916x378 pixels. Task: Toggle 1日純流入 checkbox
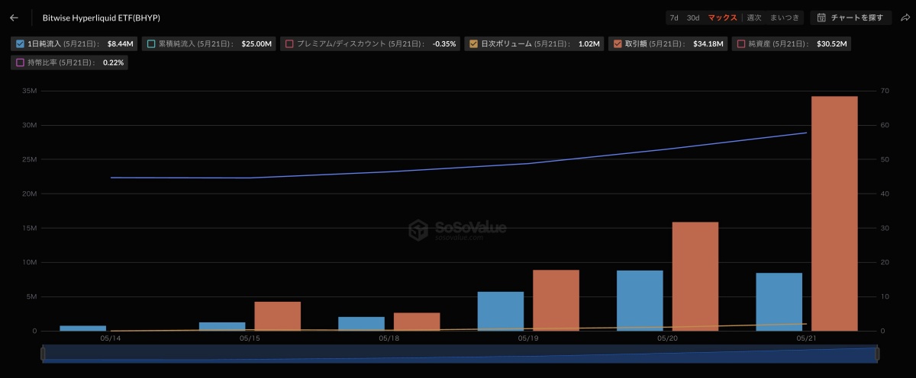click(x=20, y=43)
